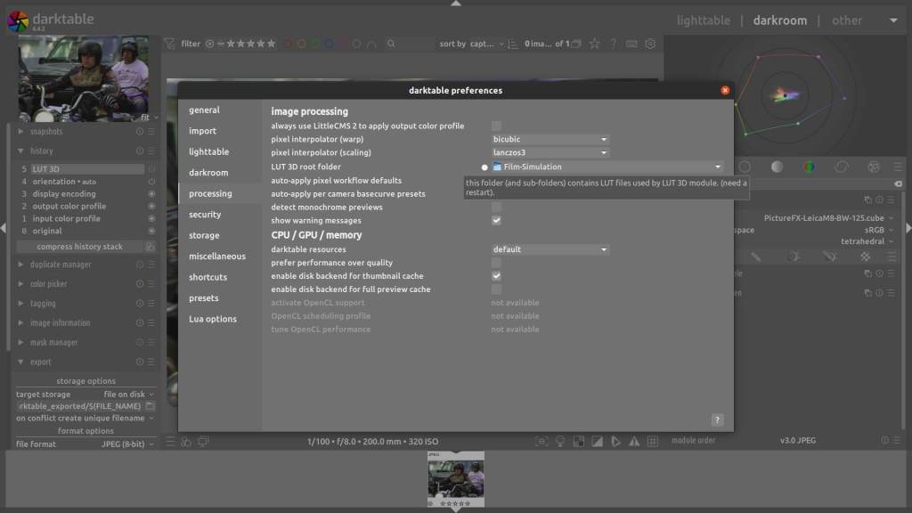The image size is (912, 513).
Task: Click the filter funnel icon
Action: 169,44
